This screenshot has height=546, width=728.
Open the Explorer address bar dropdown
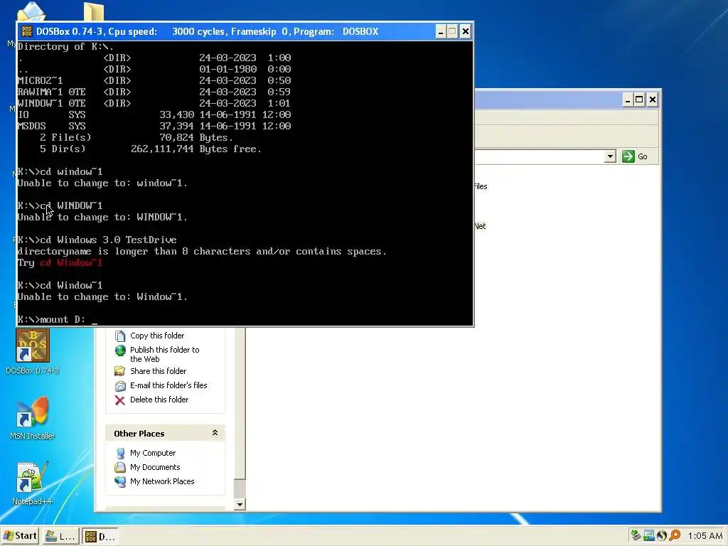click(610, 156)
